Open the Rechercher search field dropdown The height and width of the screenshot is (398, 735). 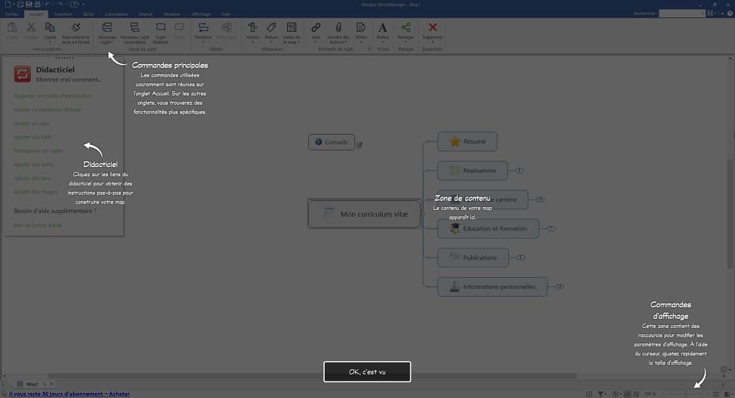tap(702, 13)
